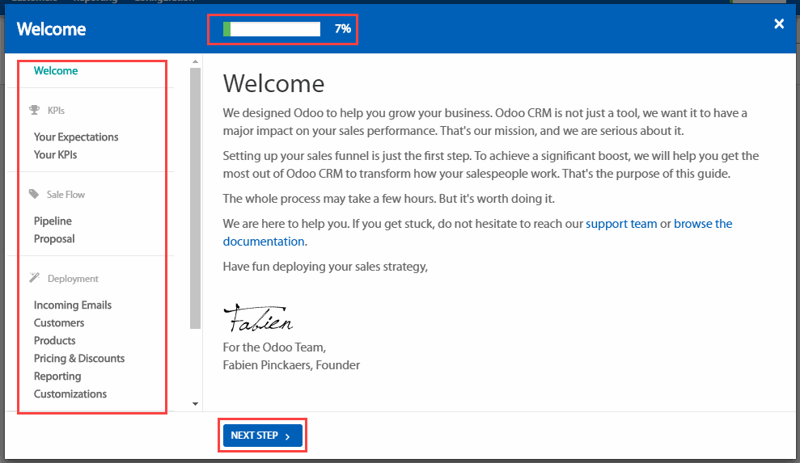Viewport: 800px width, 463px height.
Task: Go to the Reporting step
Action: [x=57, y=377]
